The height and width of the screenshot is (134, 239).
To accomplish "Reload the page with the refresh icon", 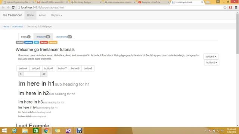I will tap(13, 7).
